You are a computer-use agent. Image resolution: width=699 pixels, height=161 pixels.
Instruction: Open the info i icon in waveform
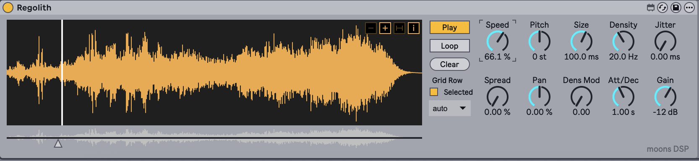(414, 28)
